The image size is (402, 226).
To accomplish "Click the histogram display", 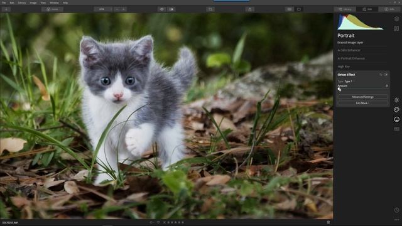I will 360,22.
